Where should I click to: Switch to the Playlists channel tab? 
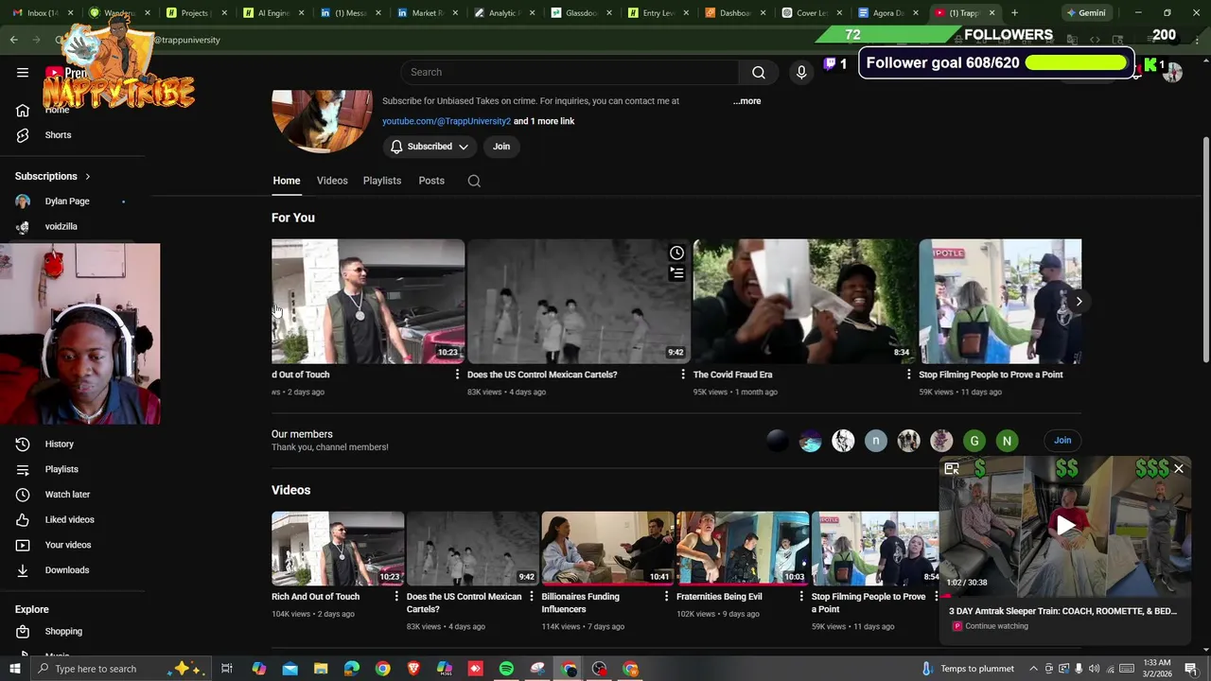coord(382,181)
